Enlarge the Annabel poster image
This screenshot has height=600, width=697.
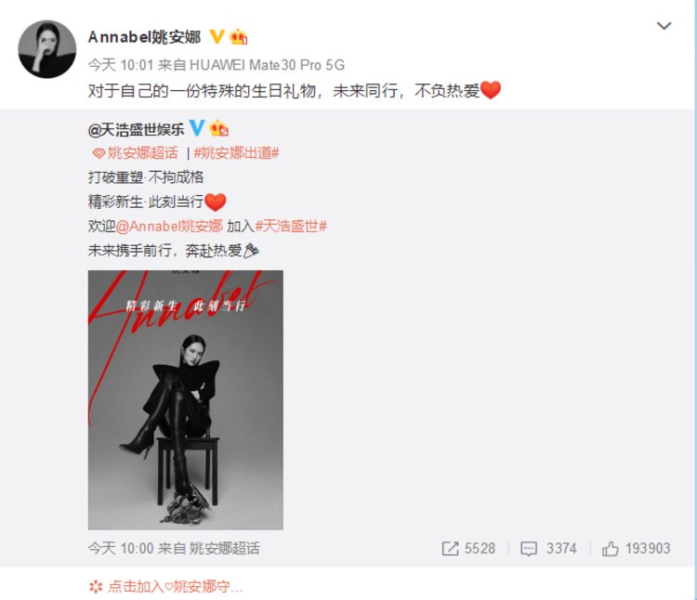185,399
